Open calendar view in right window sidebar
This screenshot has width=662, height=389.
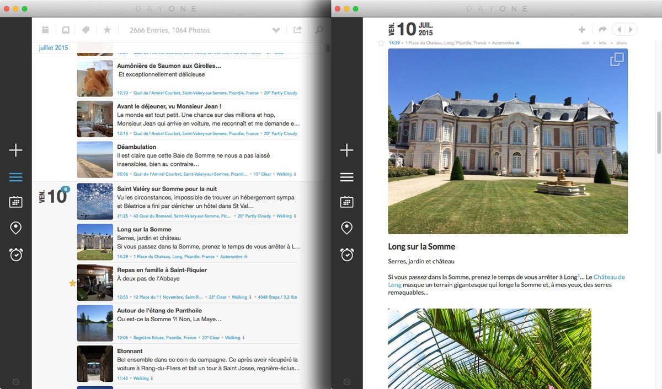pos(346,202)
